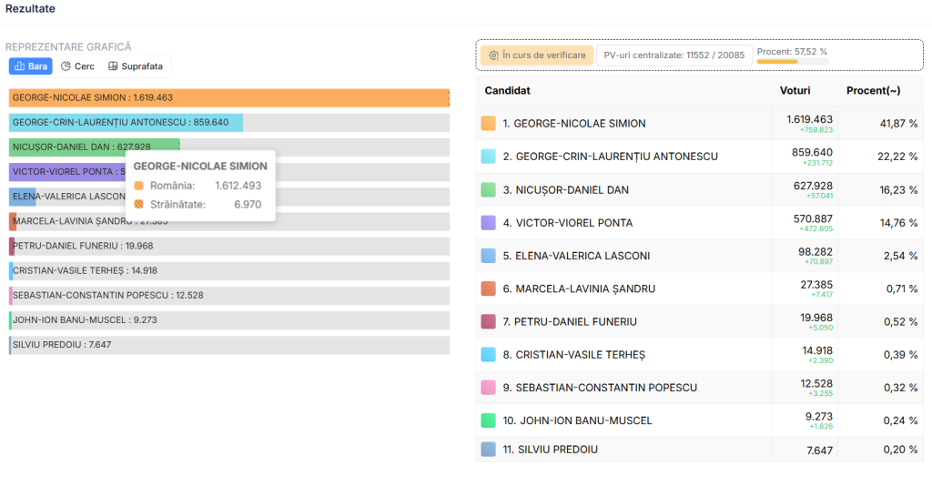Click green swatch beside Nicușor-Daniel Dan
The width and height of the screenshot is (932, 486).
[x=488, y=189]
